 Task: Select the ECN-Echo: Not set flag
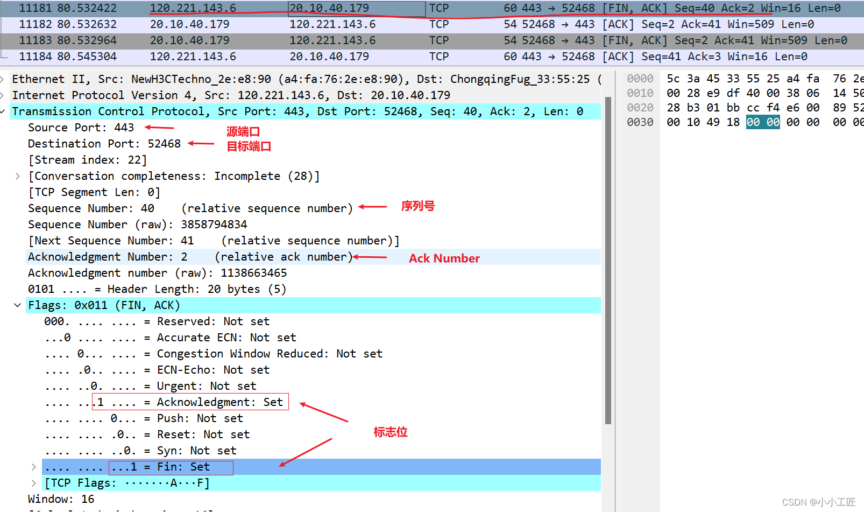157,370
